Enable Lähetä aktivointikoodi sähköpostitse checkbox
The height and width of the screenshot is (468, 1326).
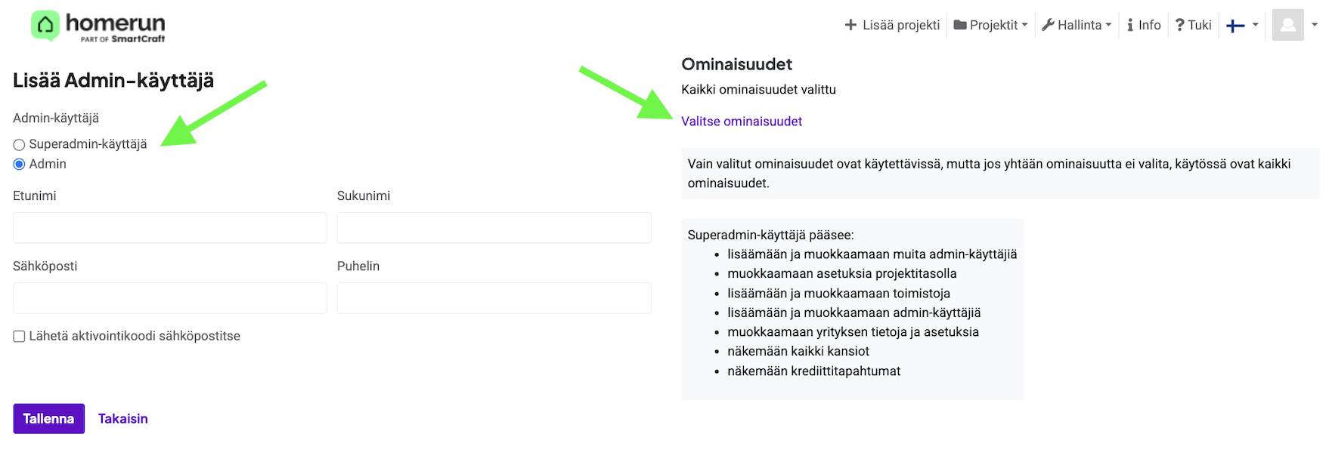coord(20,337)
